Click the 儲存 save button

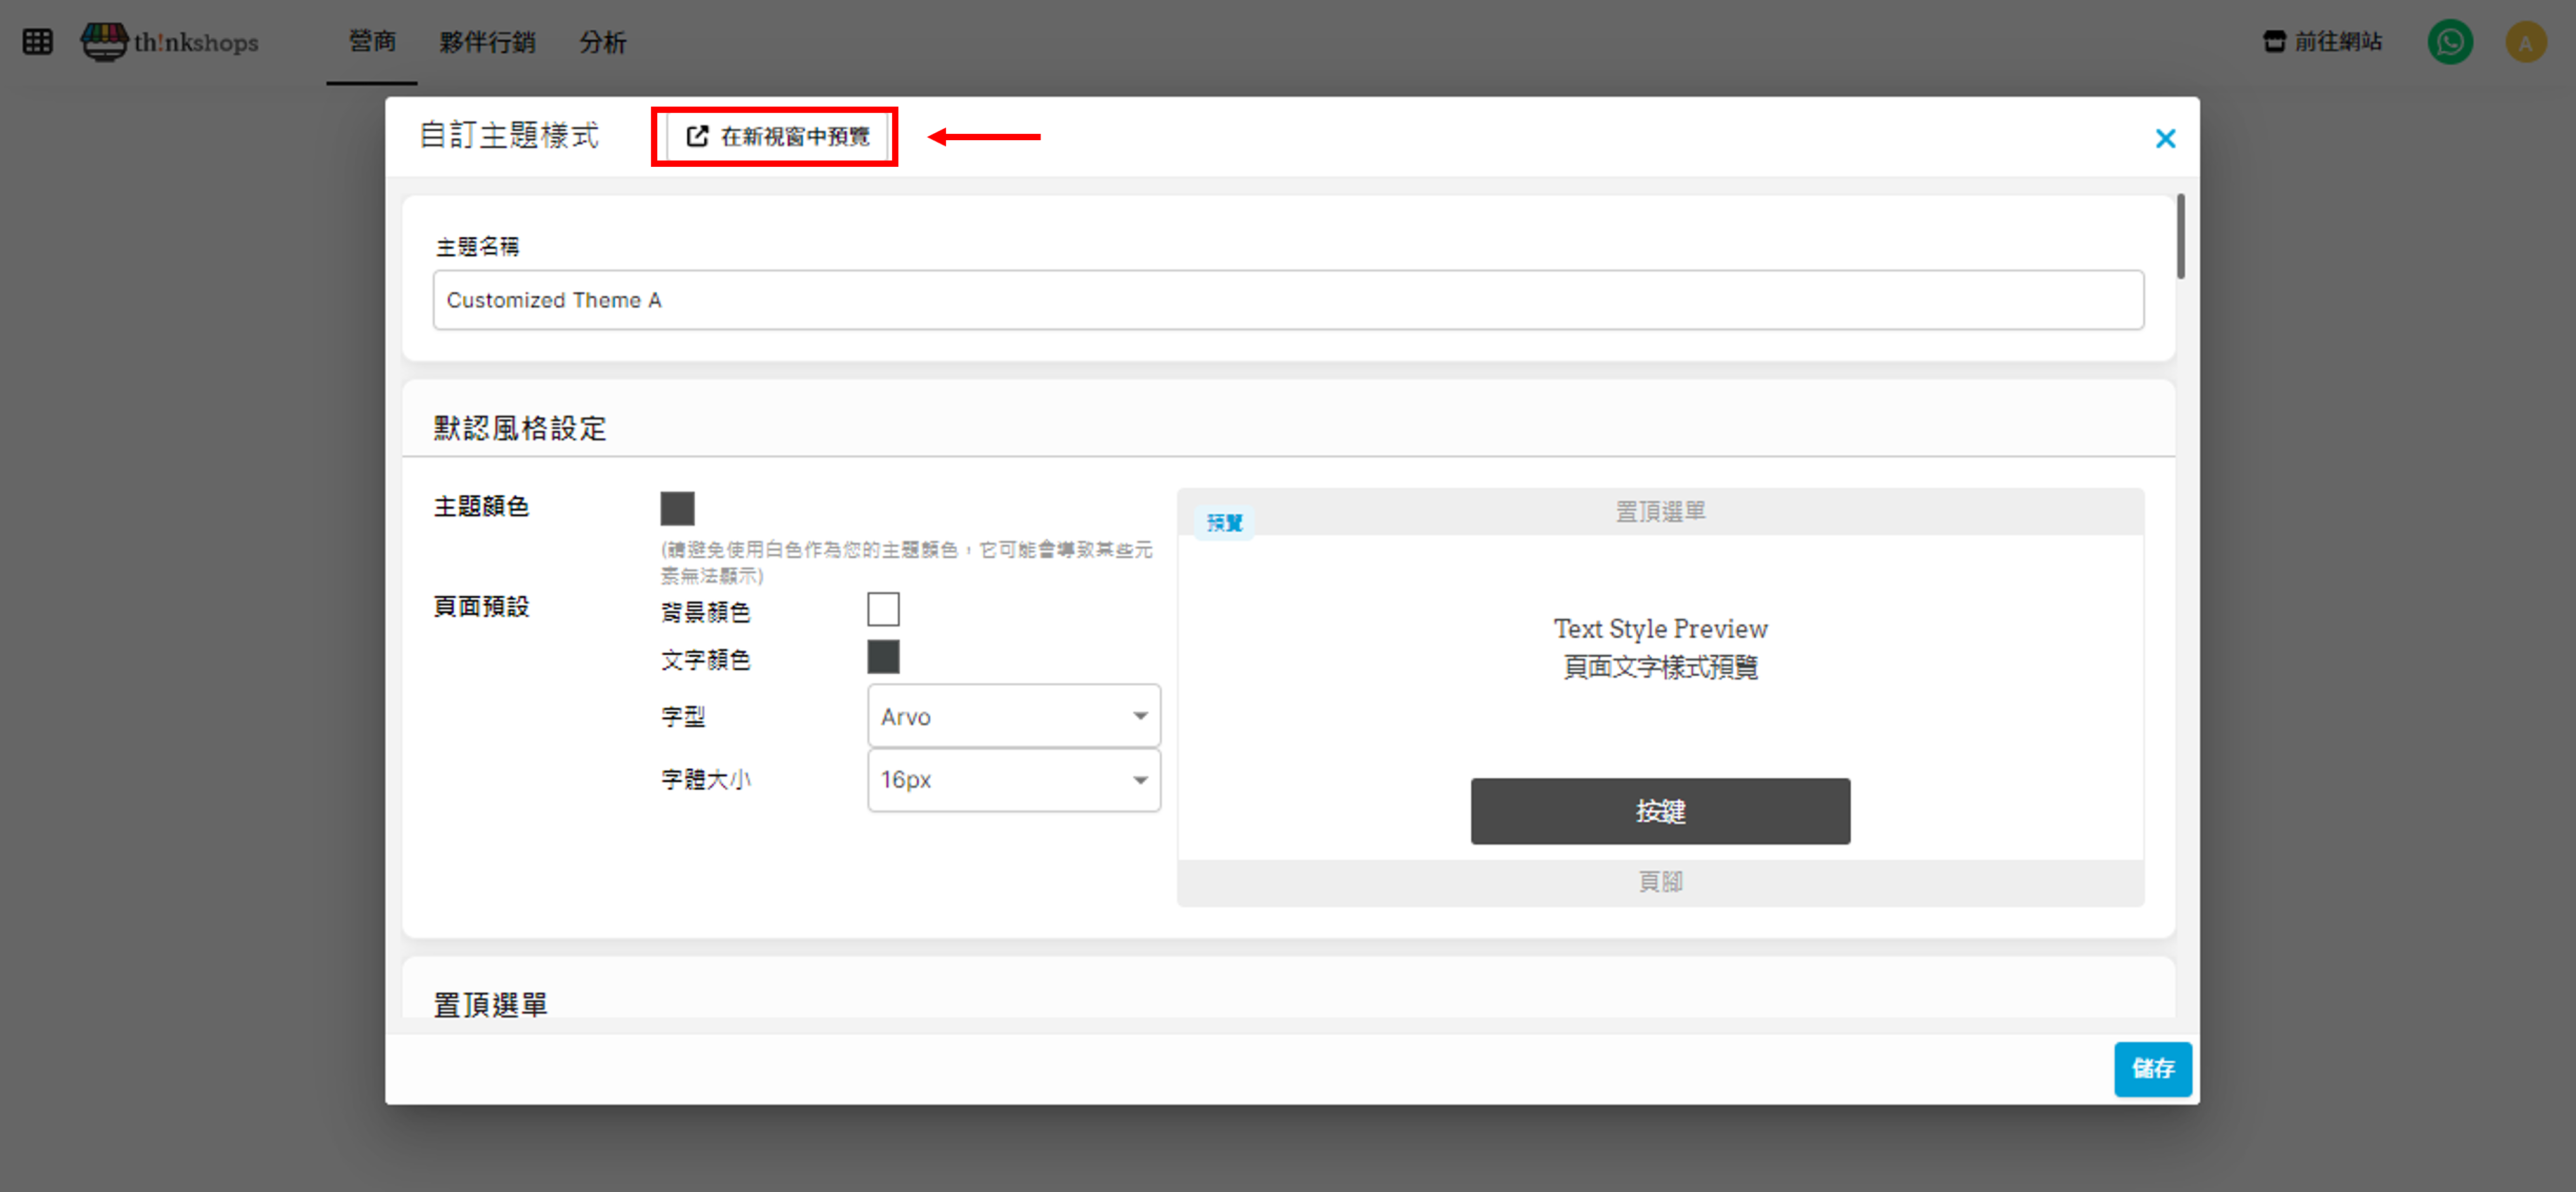click(x=2152, y=1069)
